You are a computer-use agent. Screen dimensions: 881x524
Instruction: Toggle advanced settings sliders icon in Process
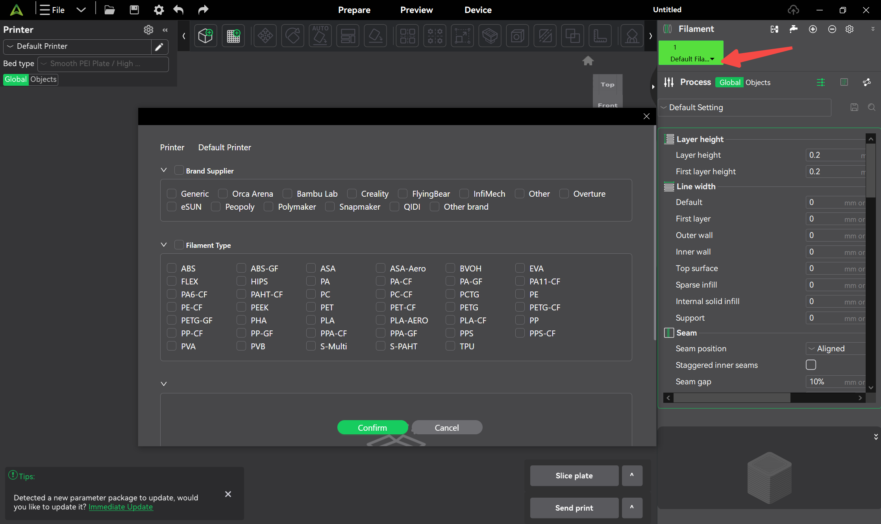pos(820,82)
